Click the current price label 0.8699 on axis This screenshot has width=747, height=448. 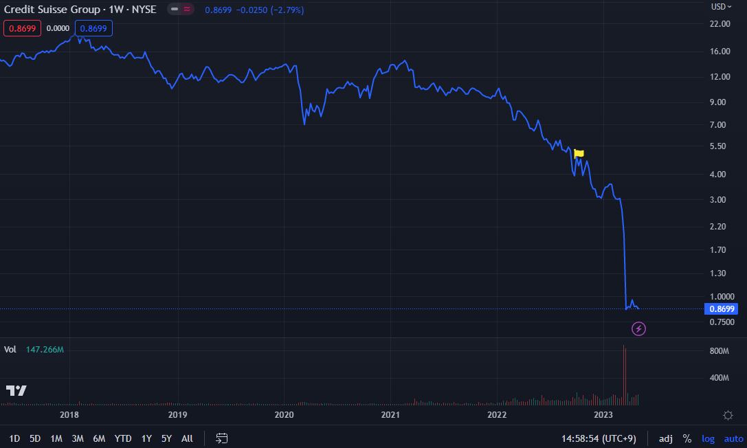(722, 309)
